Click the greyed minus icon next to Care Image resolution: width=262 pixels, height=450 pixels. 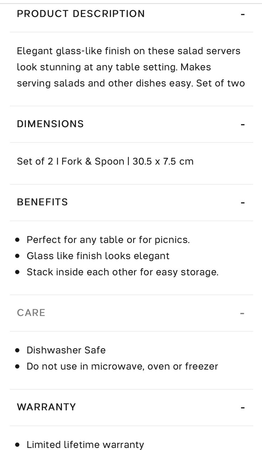click(242, 313)
